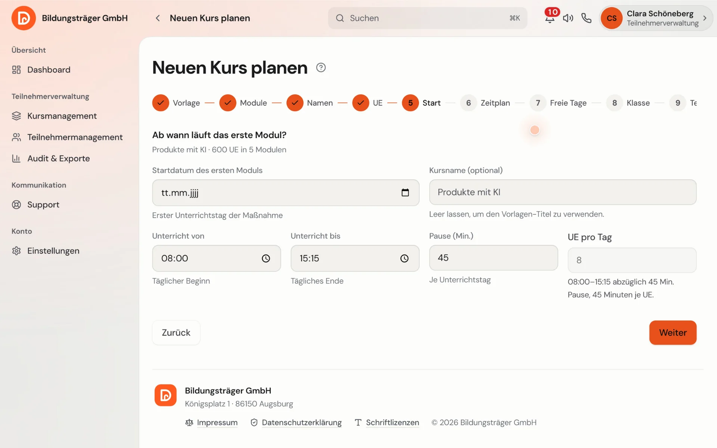Expand the Clara Schöneberg user menu chevron
The width and height of the screenshot is (717, 448).
705,18
